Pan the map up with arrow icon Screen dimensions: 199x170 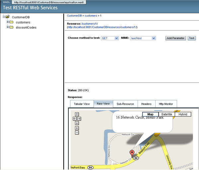tap(77, 114)
